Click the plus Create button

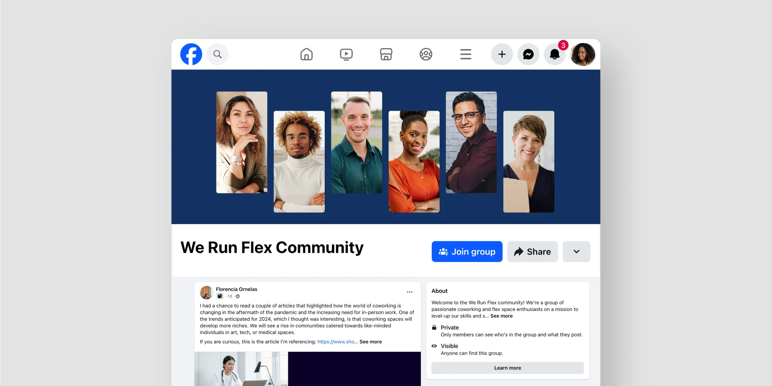[x=502, y=54]
